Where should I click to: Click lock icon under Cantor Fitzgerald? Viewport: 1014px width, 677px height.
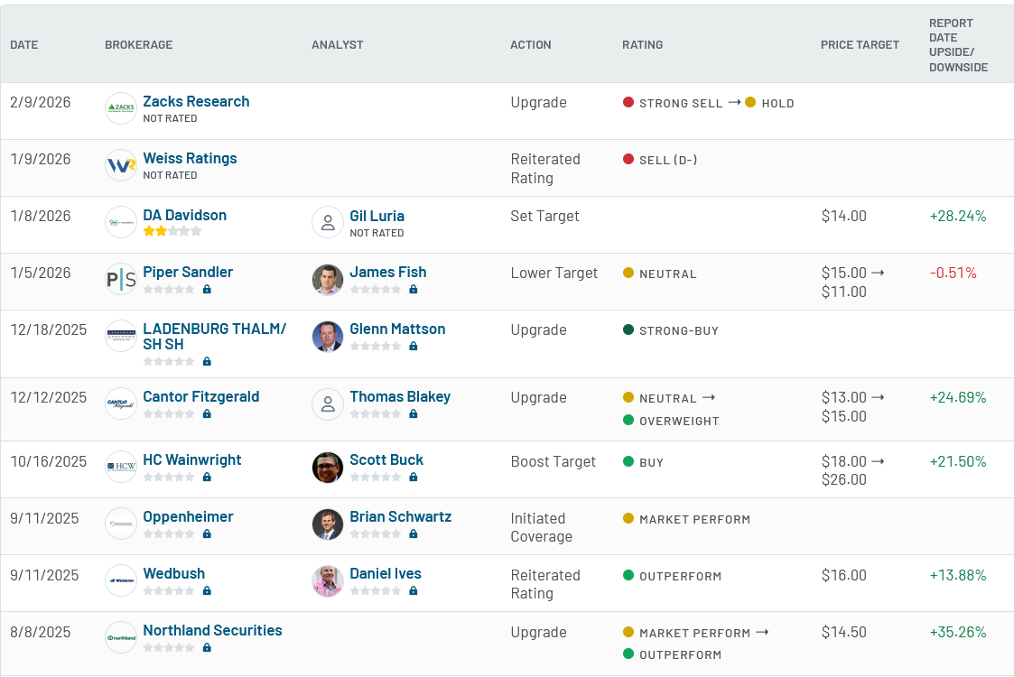[x=207, y=413]
